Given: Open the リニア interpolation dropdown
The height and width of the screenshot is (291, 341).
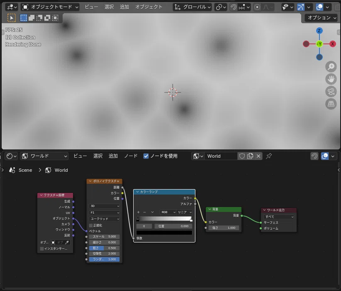Looking at the screenshot, I should 184,212.
